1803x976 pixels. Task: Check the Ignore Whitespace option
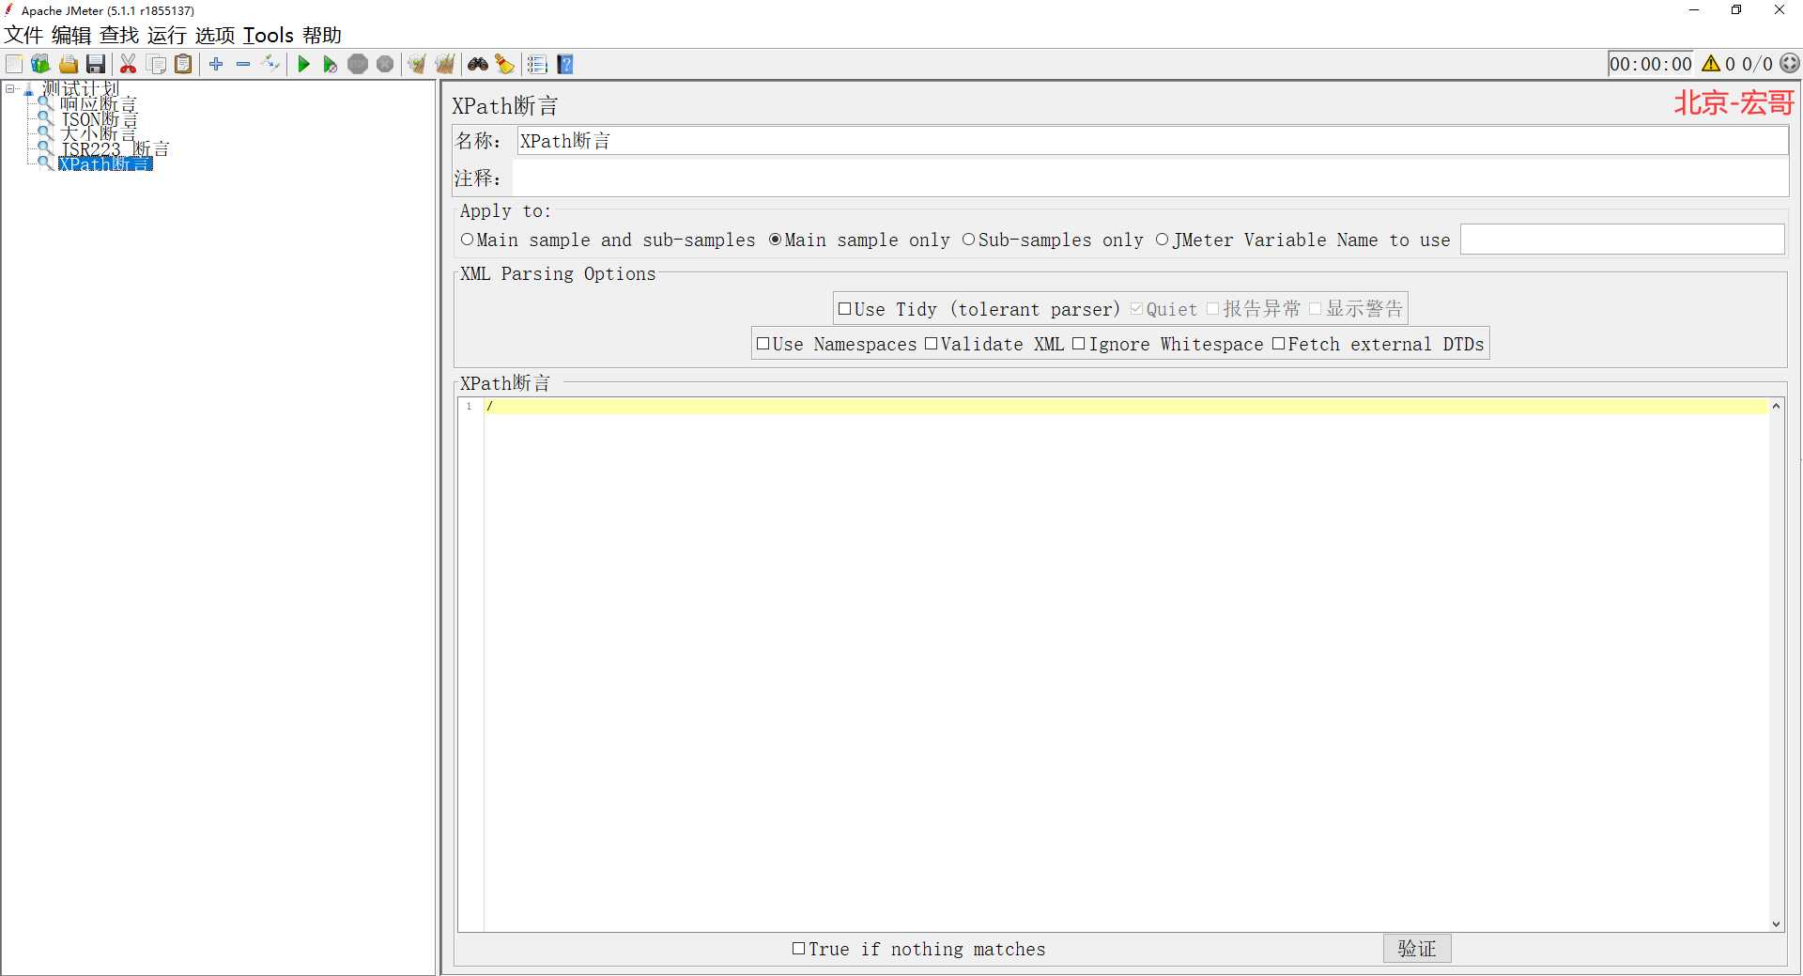click(x=1078, y=344)
